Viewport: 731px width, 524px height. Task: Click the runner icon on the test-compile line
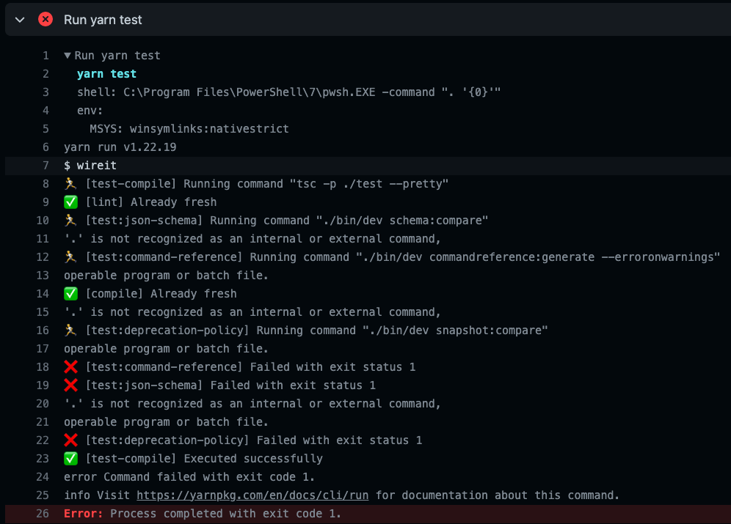pos(70,183)
